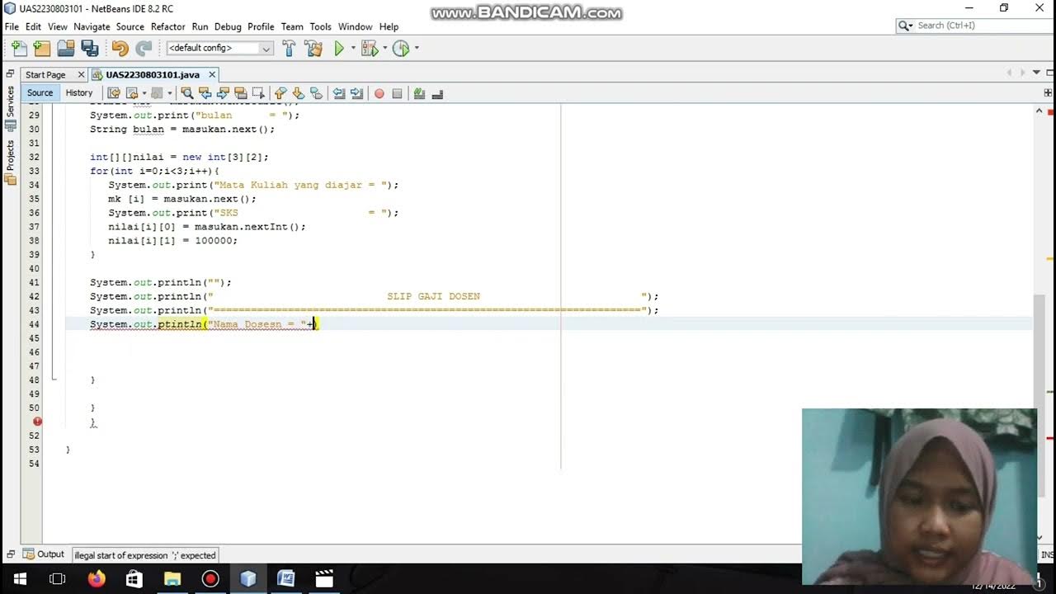Open the default config dropdown

click(x=219, y=49)
